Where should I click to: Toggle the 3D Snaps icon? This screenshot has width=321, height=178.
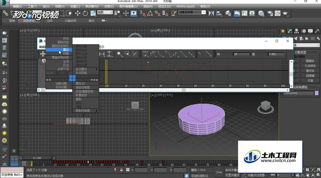pyautogui.click(x=143, y=13)
